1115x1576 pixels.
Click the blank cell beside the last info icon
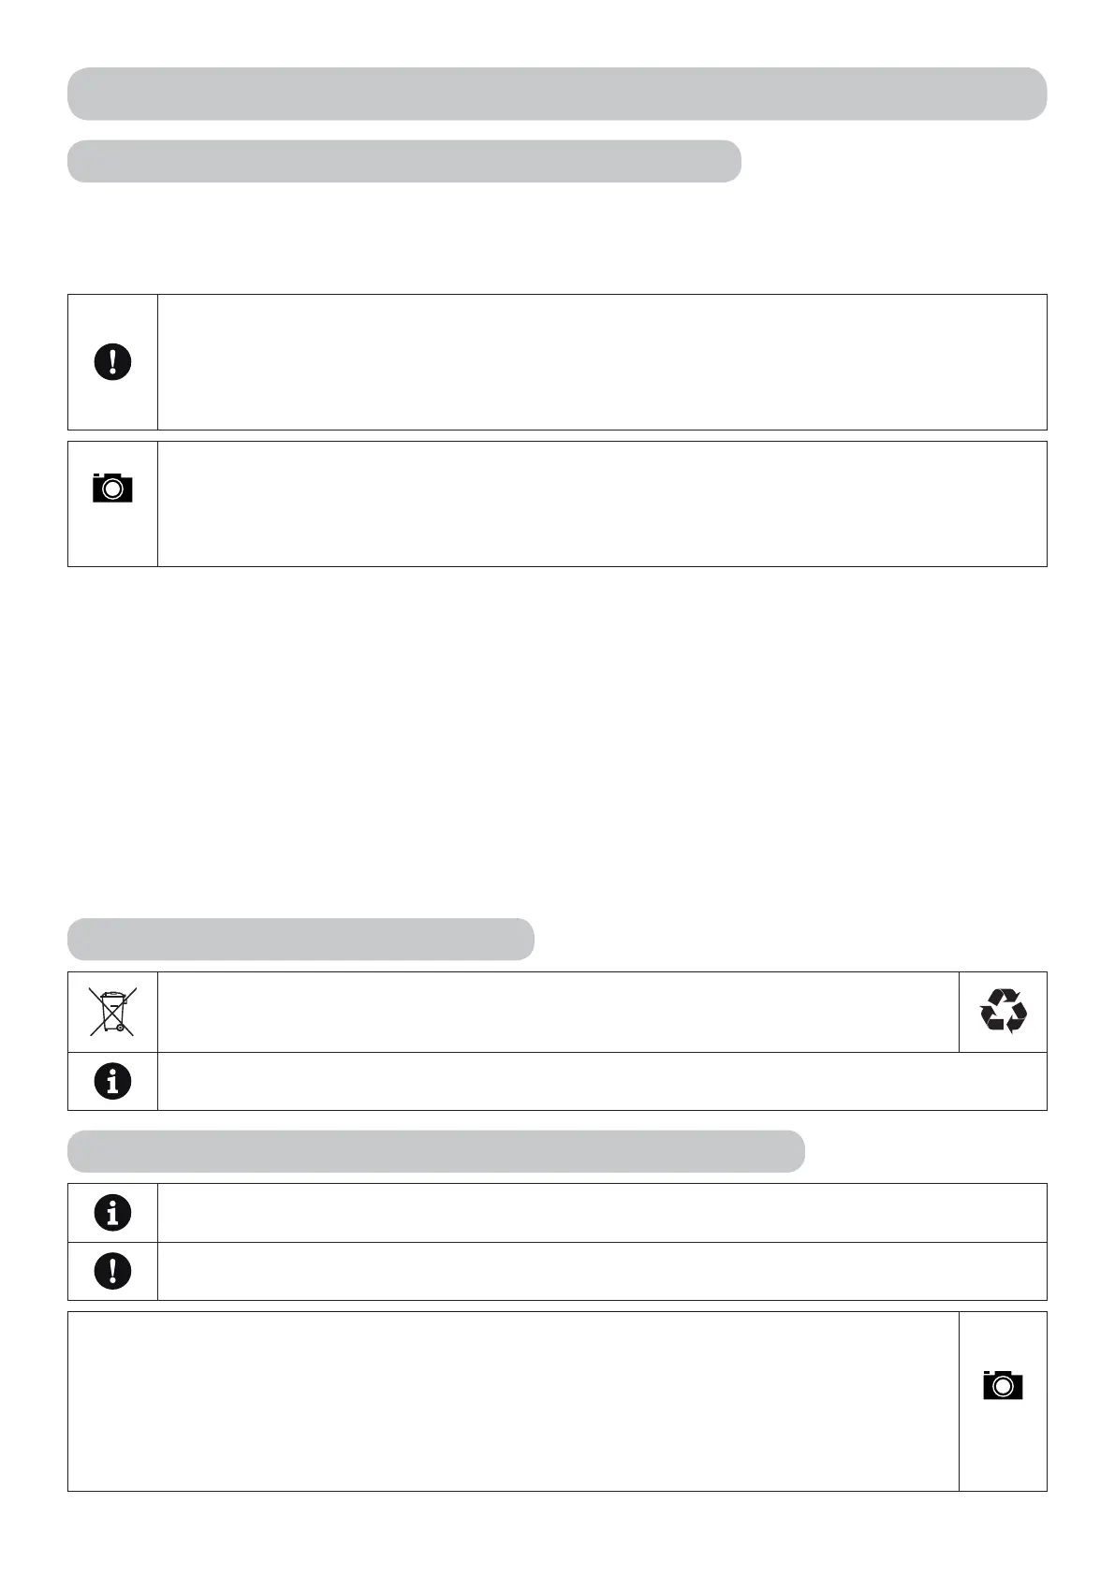coord(601,1213)
